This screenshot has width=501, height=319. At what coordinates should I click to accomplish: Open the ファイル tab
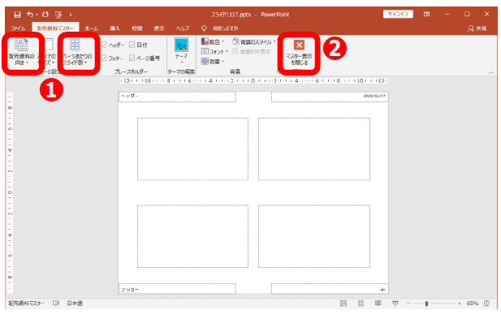coord(18,28)
